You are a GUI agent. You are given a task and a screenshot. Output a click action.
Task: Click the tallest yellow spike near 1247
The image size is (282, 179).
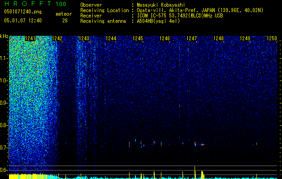tap(195, 173)
